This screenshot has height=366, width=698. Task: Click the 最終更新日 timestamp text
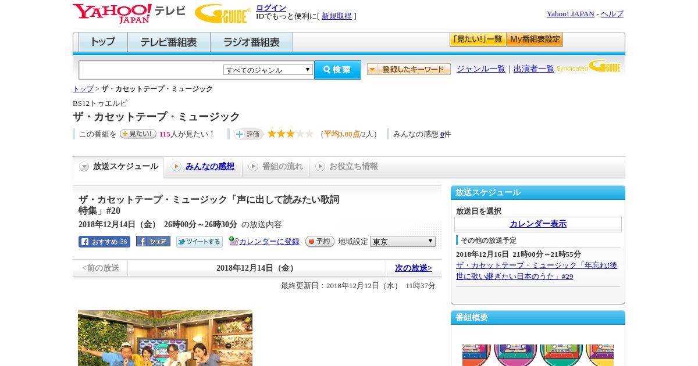click(x=358, y=286)
